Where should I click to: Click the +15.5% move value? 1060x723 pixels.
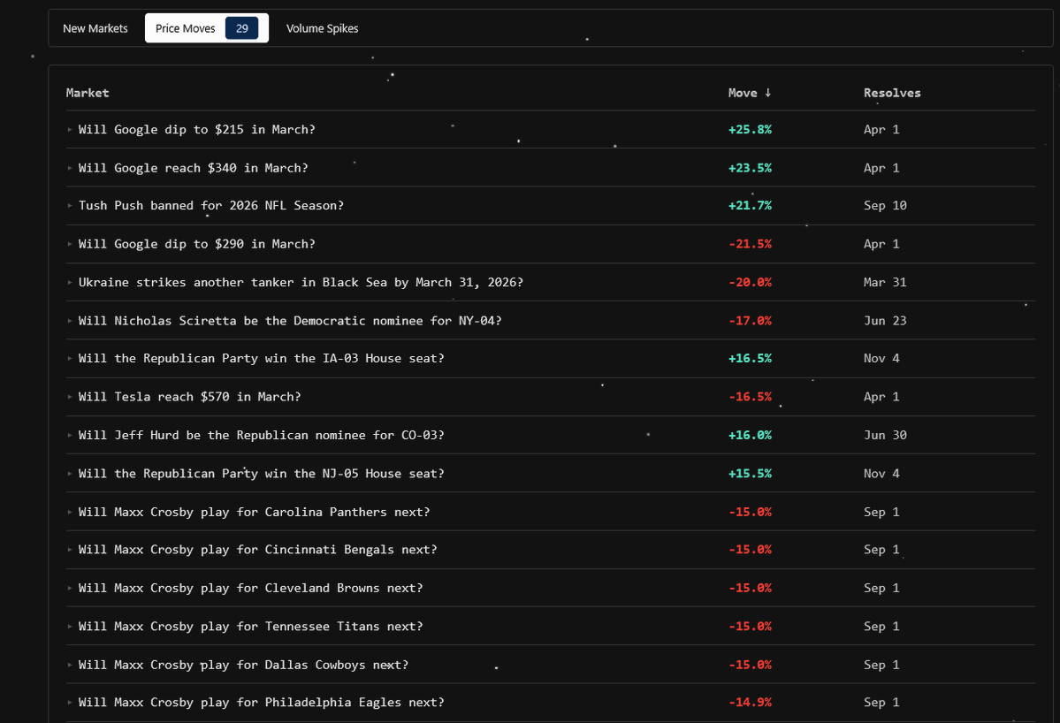click(750, 474)
